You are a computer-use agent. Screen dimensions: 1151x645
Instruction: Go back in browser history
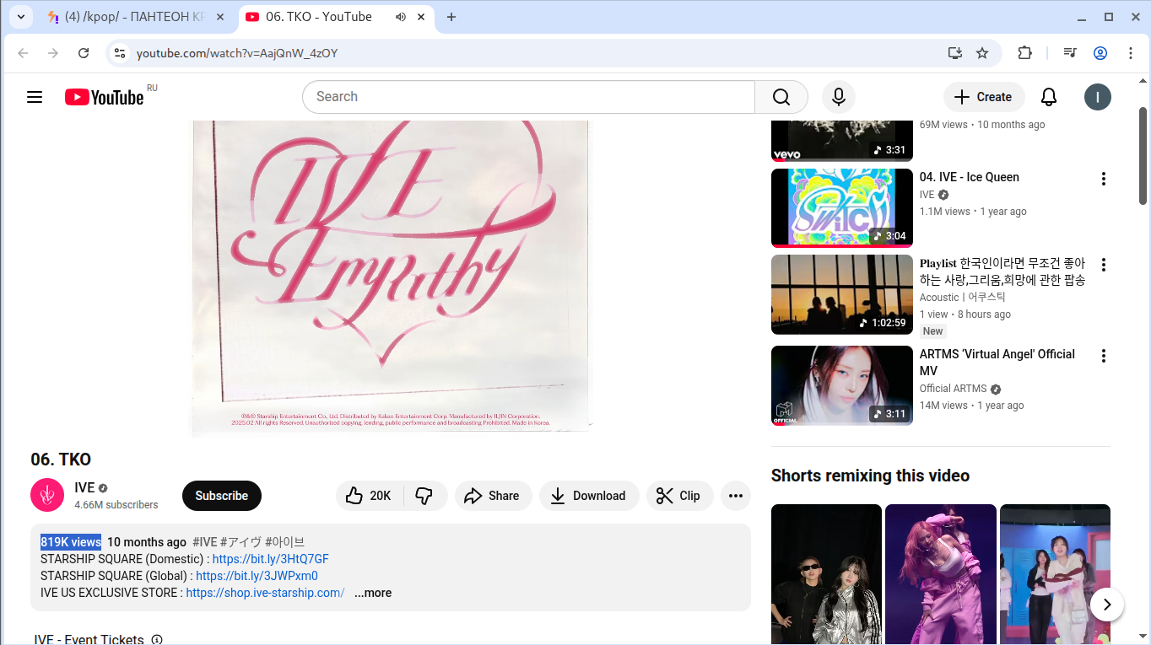click(23, 53)
